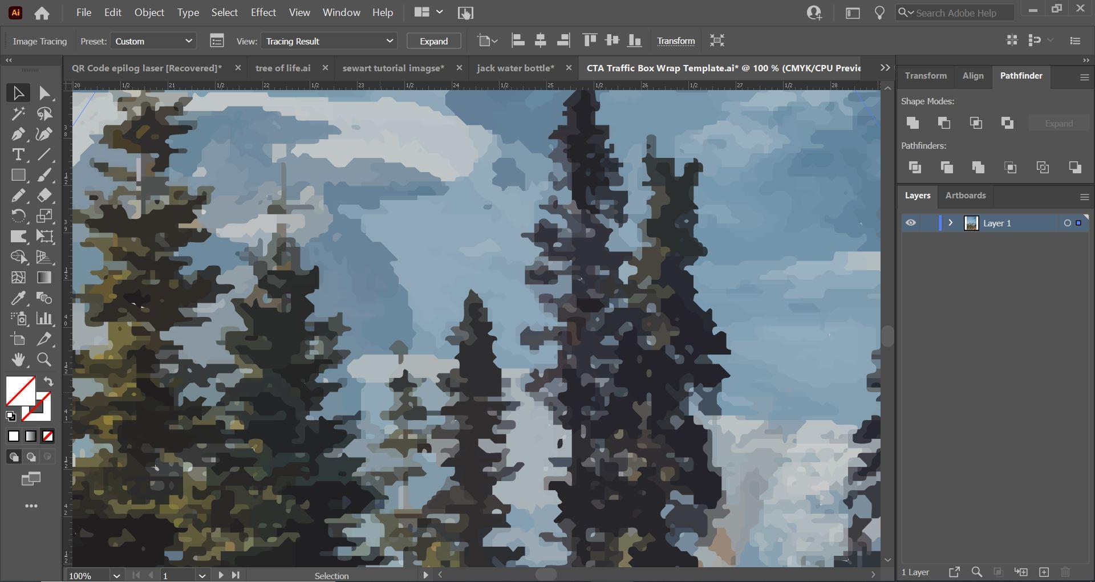Hide Layer 1 with eye icon
Viewport: 1095px width, 582px height.
pos(911,223)
